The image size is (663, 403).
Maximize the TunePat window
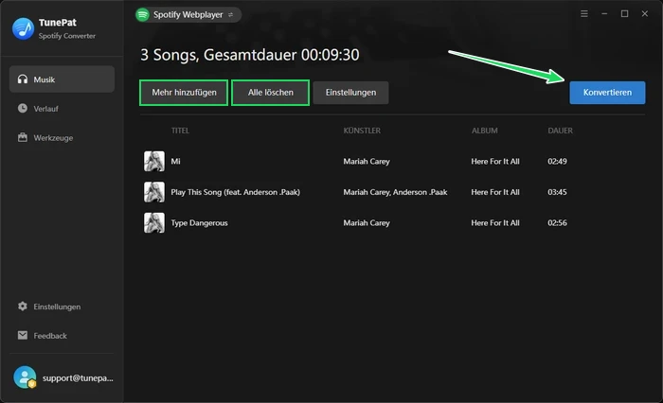[624, 14]
